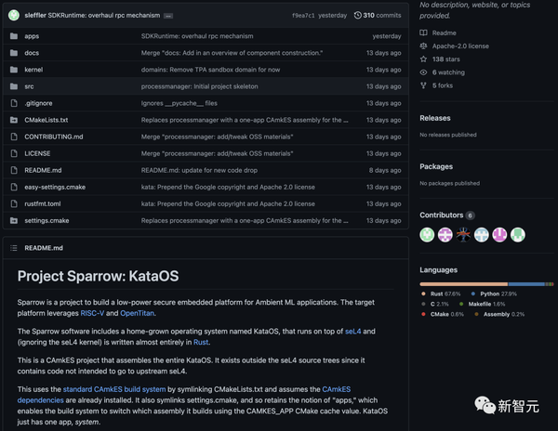Click the first contributor avatar

(428, 235)
